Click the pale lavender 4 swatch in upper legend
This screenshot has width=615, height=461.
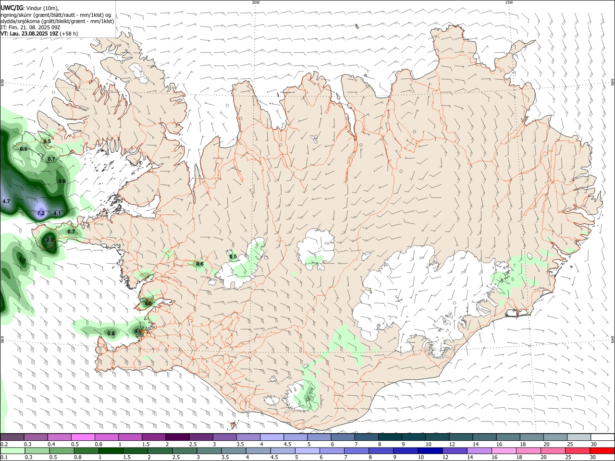[x=272, y=437]
